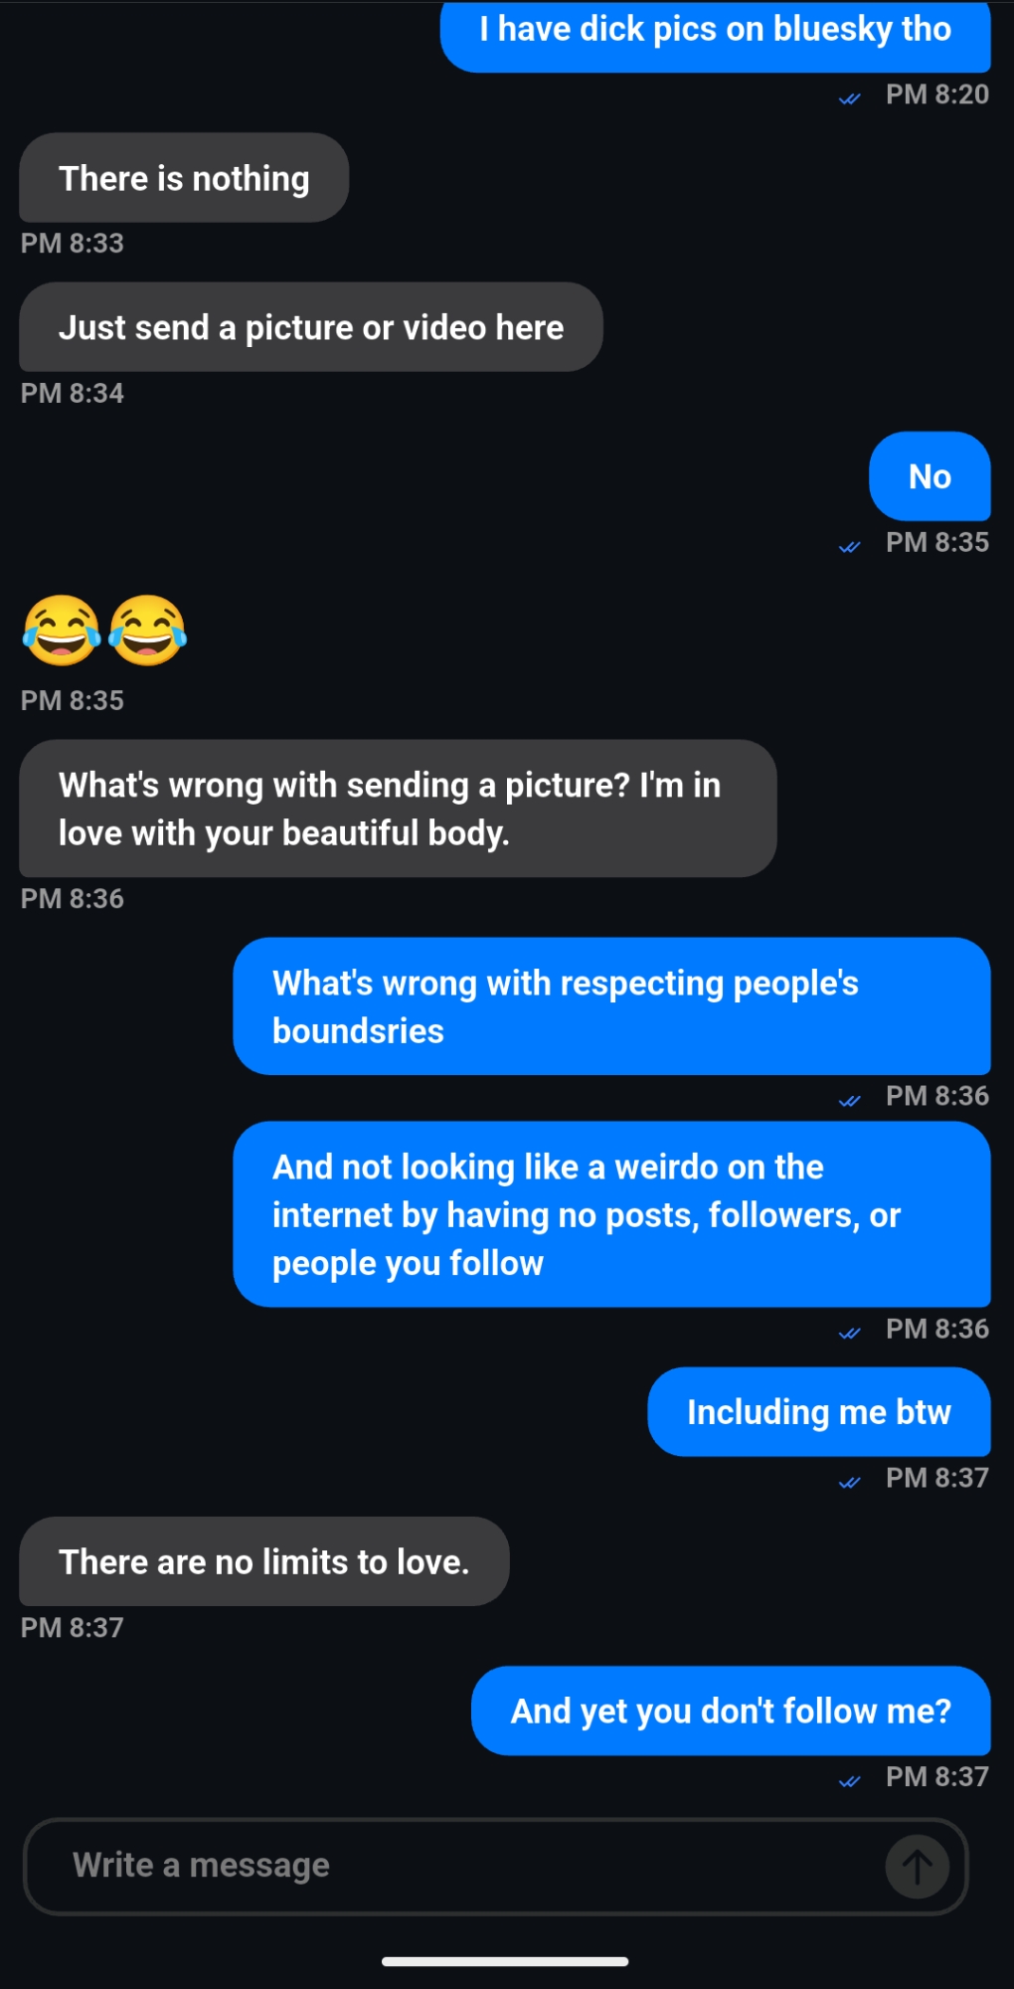Screen dimensions: 1014x1989
Task: Click the second laughing-crying emoji
Action: point(147,631)
